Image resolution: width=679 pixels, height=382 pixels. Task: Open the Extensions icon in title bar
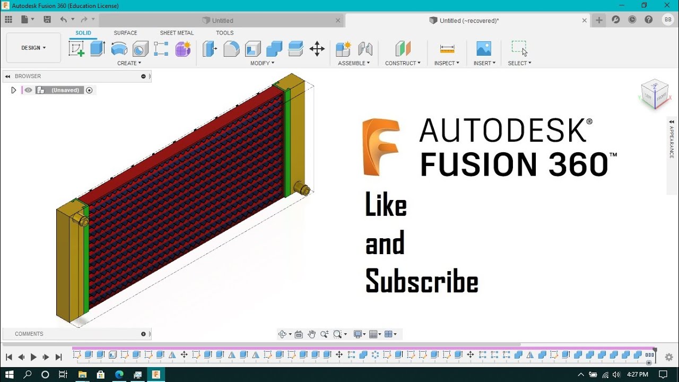coord(615,20)
